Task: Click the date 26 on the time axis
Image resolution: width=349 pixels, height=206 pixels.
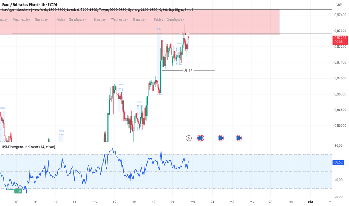Action: (x=252, y=202)
